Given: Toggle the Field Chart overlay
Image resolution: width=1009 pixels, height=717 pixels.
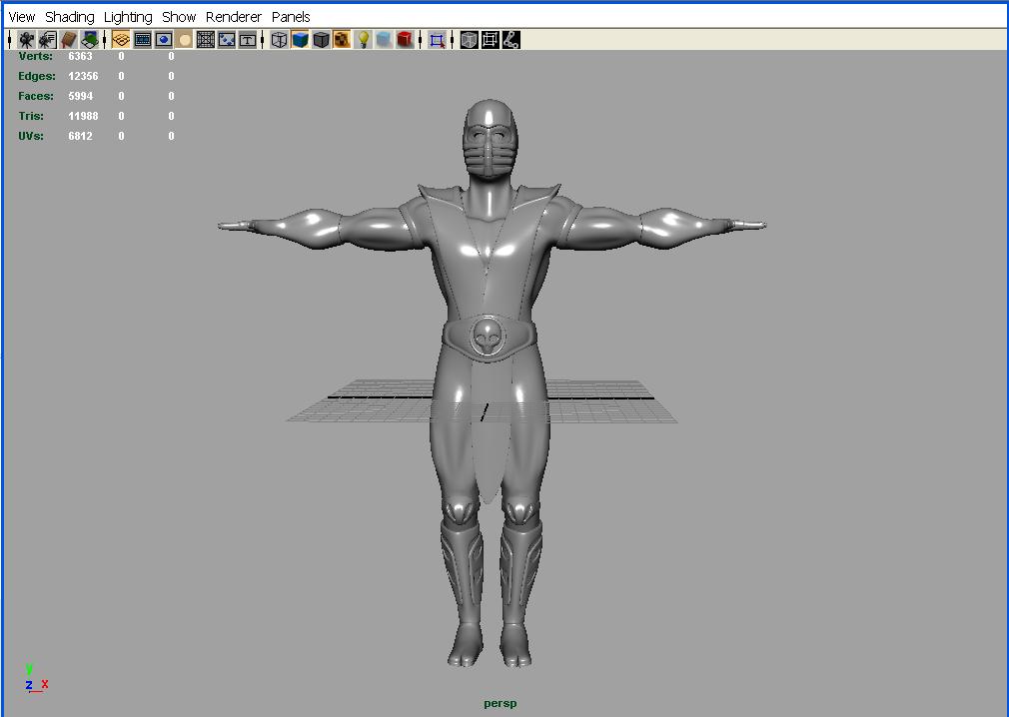Looking at the screenshot, I should tap(205, 40).
